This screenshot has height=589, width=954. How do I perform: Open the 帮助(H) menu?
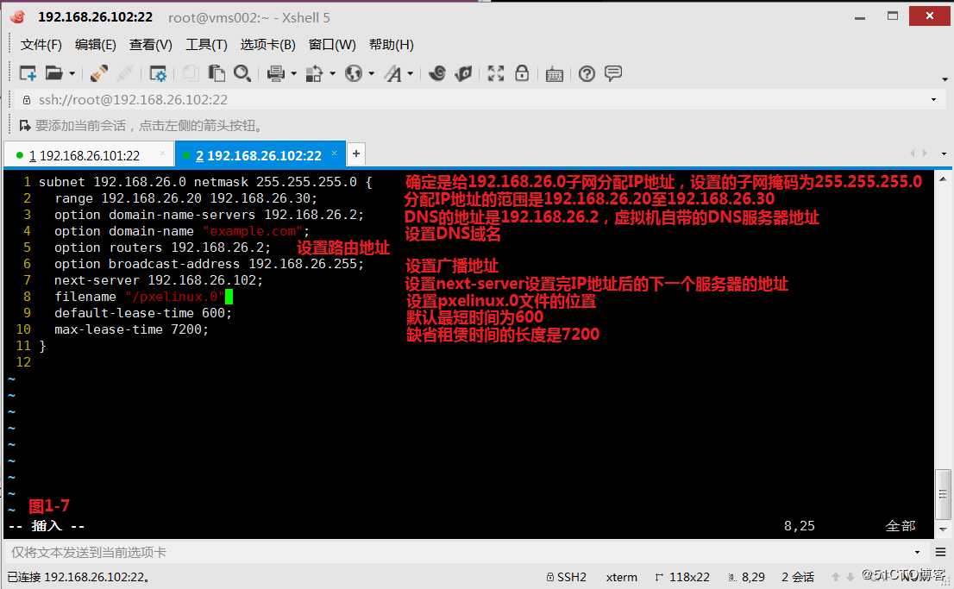tap(392, 45)
